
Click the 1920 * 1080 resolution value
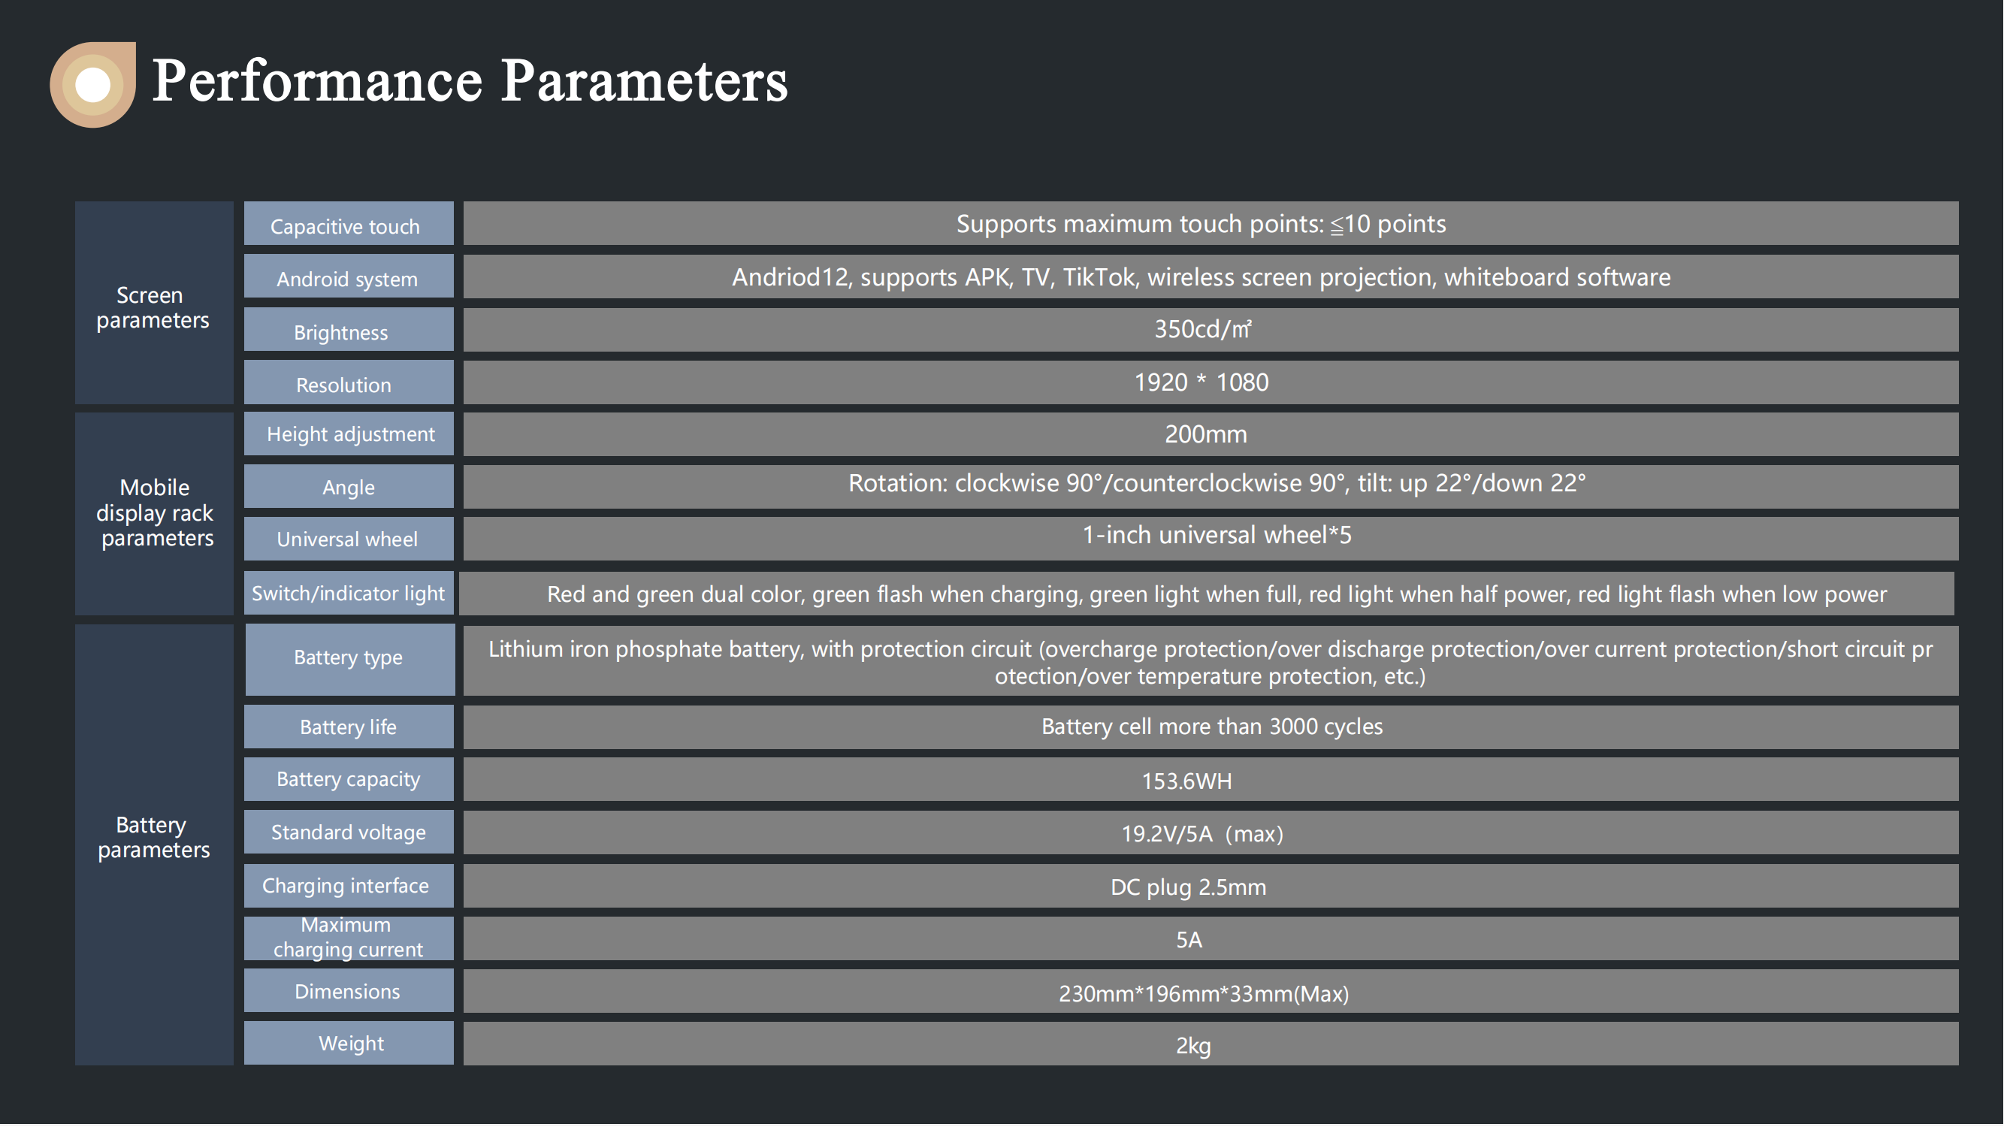point(1201,382)
